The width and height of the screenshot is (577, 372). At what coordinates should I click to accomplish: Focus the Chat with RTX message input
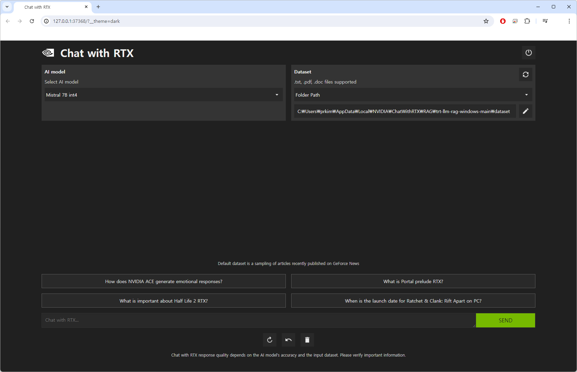point(258,320)
